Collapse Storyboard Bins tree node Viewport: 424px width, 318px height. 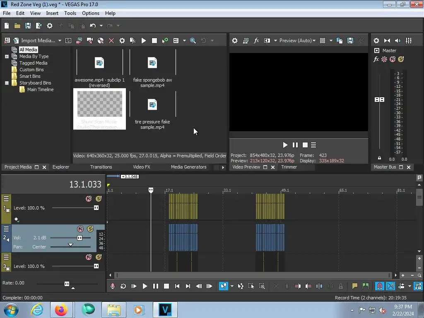pyautogui.click(x=7, y=83)
